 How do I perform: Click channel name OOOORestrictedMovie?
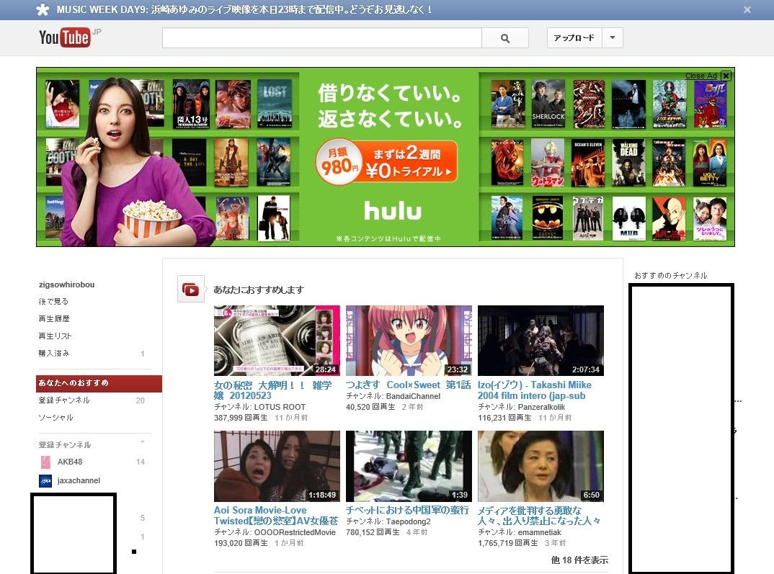(x=295, y=532)
